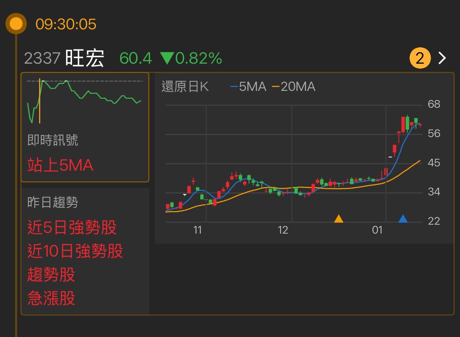Select the blue triangle signal marker on chart

[x=404, y=220]
